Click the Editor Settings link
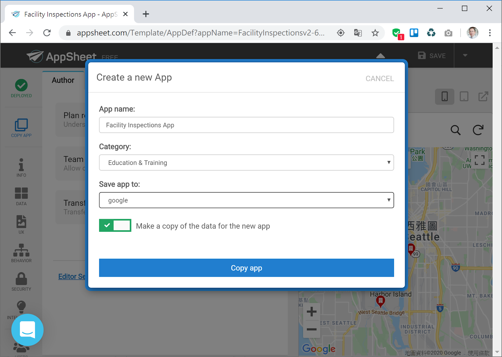The width and height of the screenshot is (502, 357). (x=72, y=277)
